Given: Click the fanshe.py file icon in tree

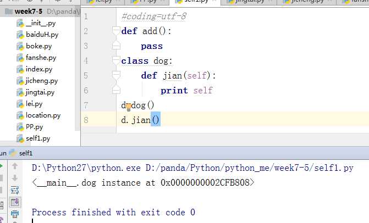Looking at the screenshot, I should pos(20,58).
